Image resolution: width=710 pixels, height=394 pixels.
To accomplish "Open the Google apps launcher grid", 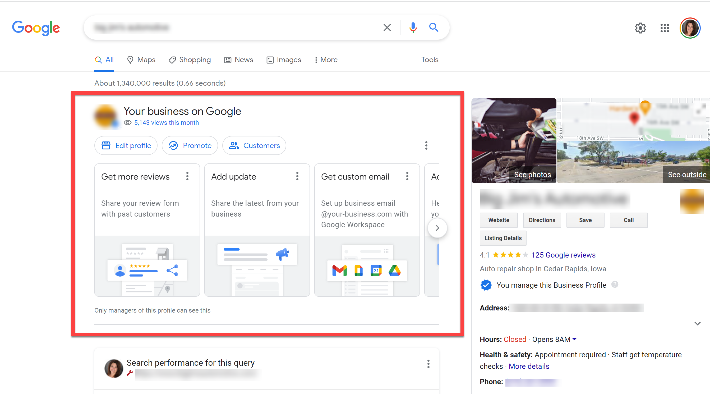I will [665, 28].
